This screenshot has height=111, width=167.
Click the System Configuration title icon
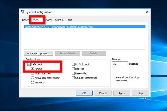[x=22, y=12]
